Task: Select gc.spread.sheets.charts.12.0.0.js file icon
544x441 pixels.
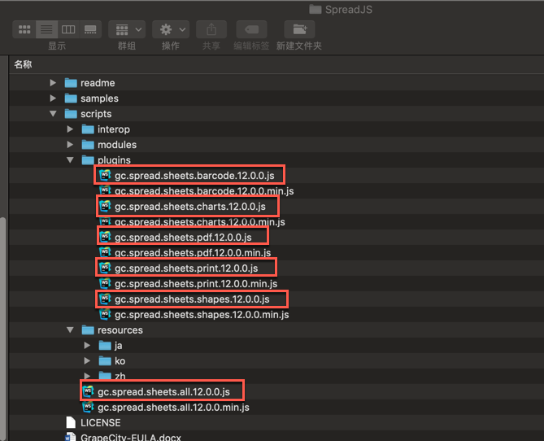Action: 105,206
